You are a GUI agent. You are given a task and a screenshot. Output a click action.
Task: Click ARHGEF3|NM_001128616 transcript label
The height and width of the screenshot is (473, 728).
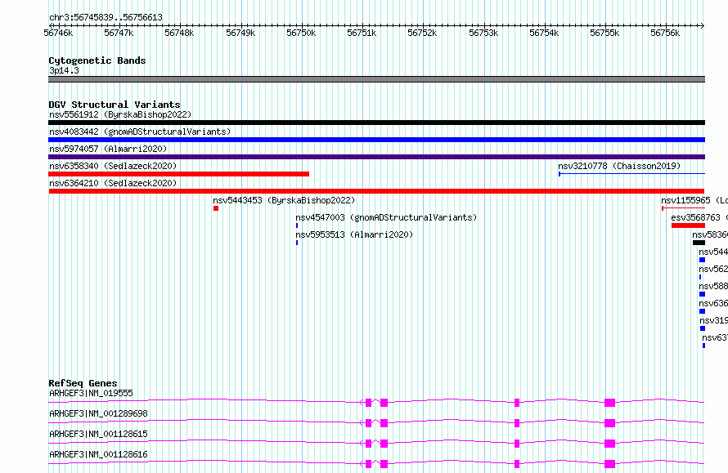pyautogui.click(x=98, y=454)
